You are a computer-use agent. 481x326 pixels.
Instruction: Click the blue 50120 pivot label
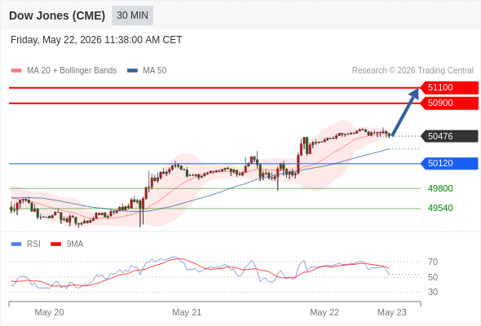point(449,163)
